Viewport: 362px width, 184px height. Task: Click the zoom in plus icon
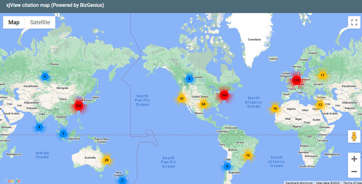354,159
